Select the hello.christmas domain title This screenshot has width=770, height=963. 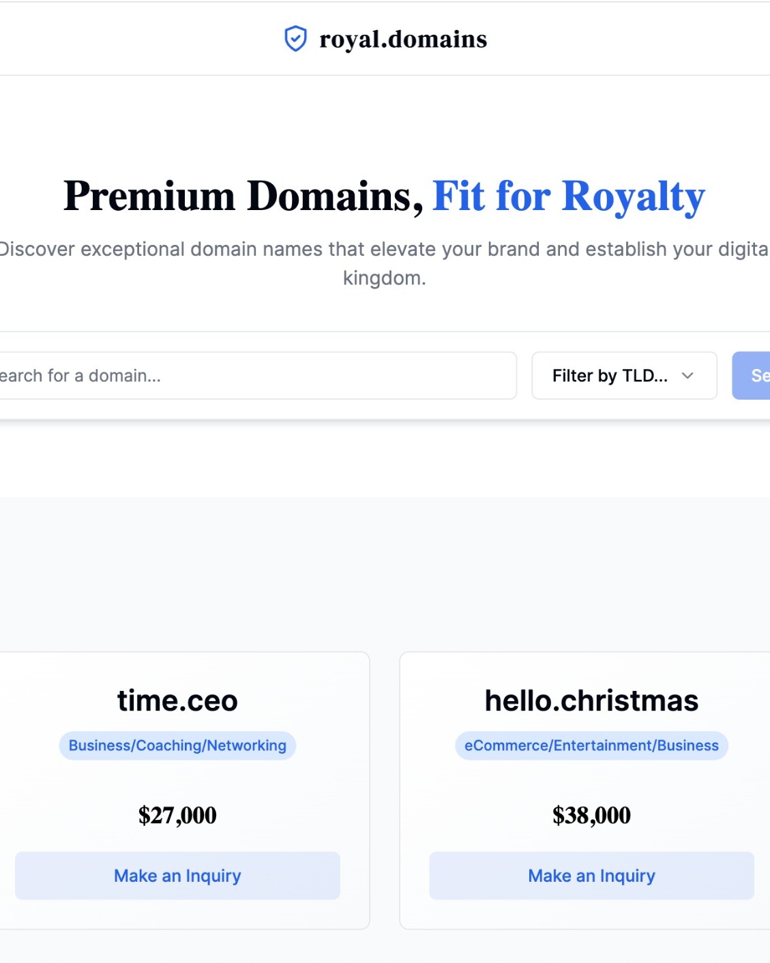pos(591,700)
